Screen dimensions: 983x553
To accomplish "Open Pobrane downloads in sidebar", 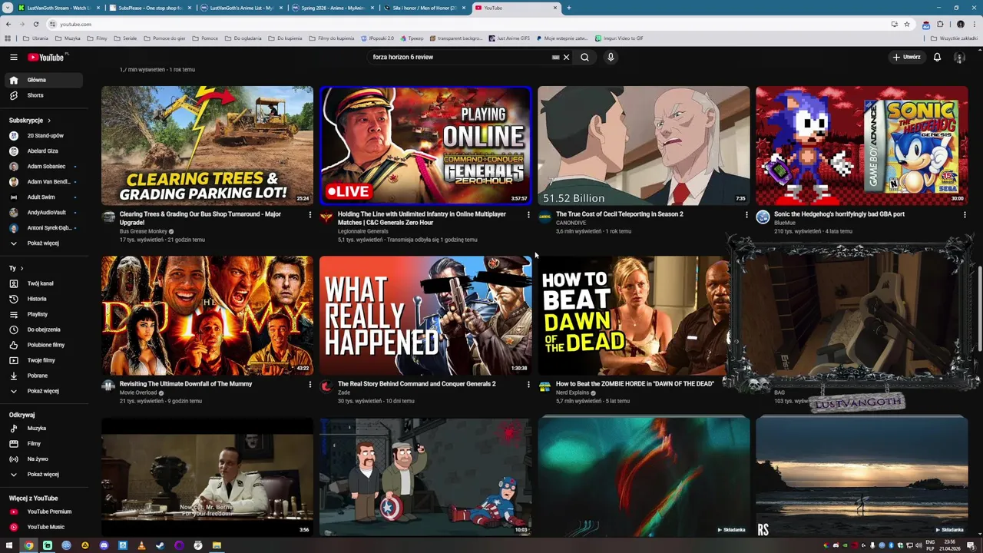I will pyautogui.click(x=43, y=376).
